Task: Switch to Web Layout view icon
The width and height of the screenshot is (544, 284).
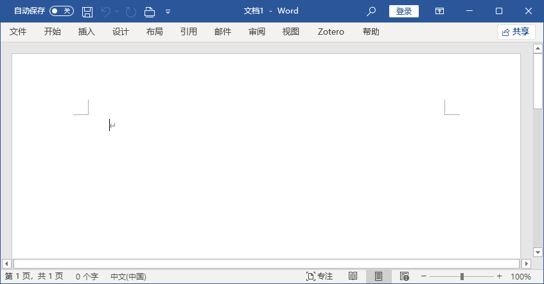Action: (404, 276)
